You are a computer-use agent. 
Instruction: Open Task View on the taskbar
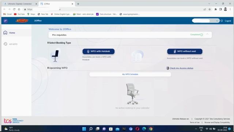click(98, 129)
